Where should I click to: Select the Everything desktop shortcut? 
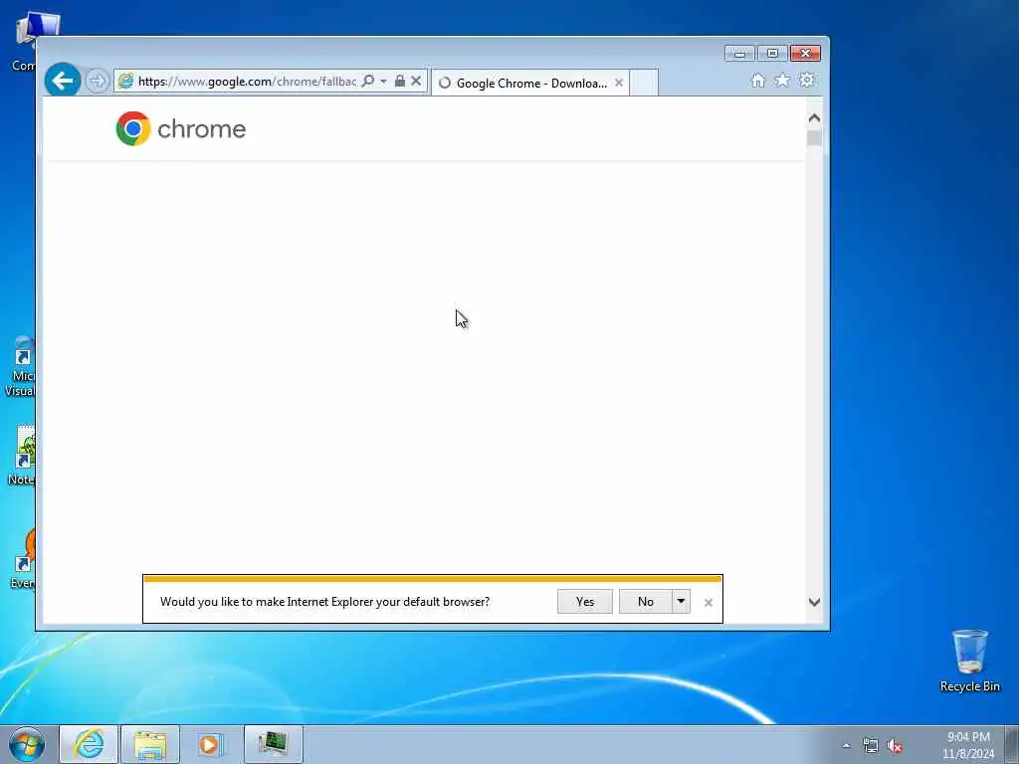tap(23, 559)
